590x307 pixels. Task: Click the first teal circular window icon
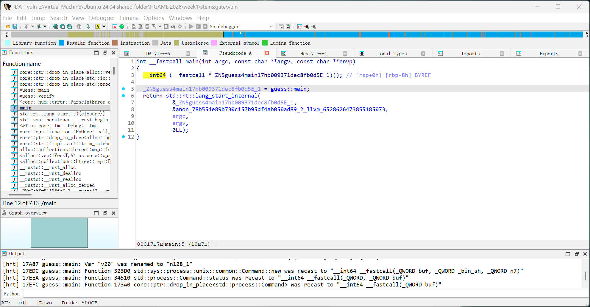tap(56, 26)
